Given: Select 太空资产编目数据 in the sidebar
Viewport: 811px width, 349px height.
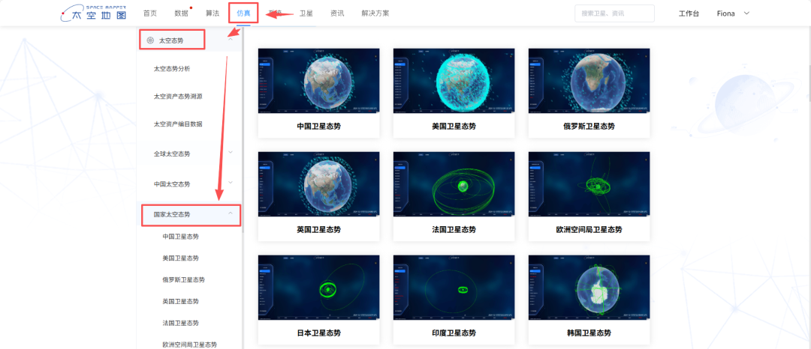Looking at the screenshot, I should point(178,124).
